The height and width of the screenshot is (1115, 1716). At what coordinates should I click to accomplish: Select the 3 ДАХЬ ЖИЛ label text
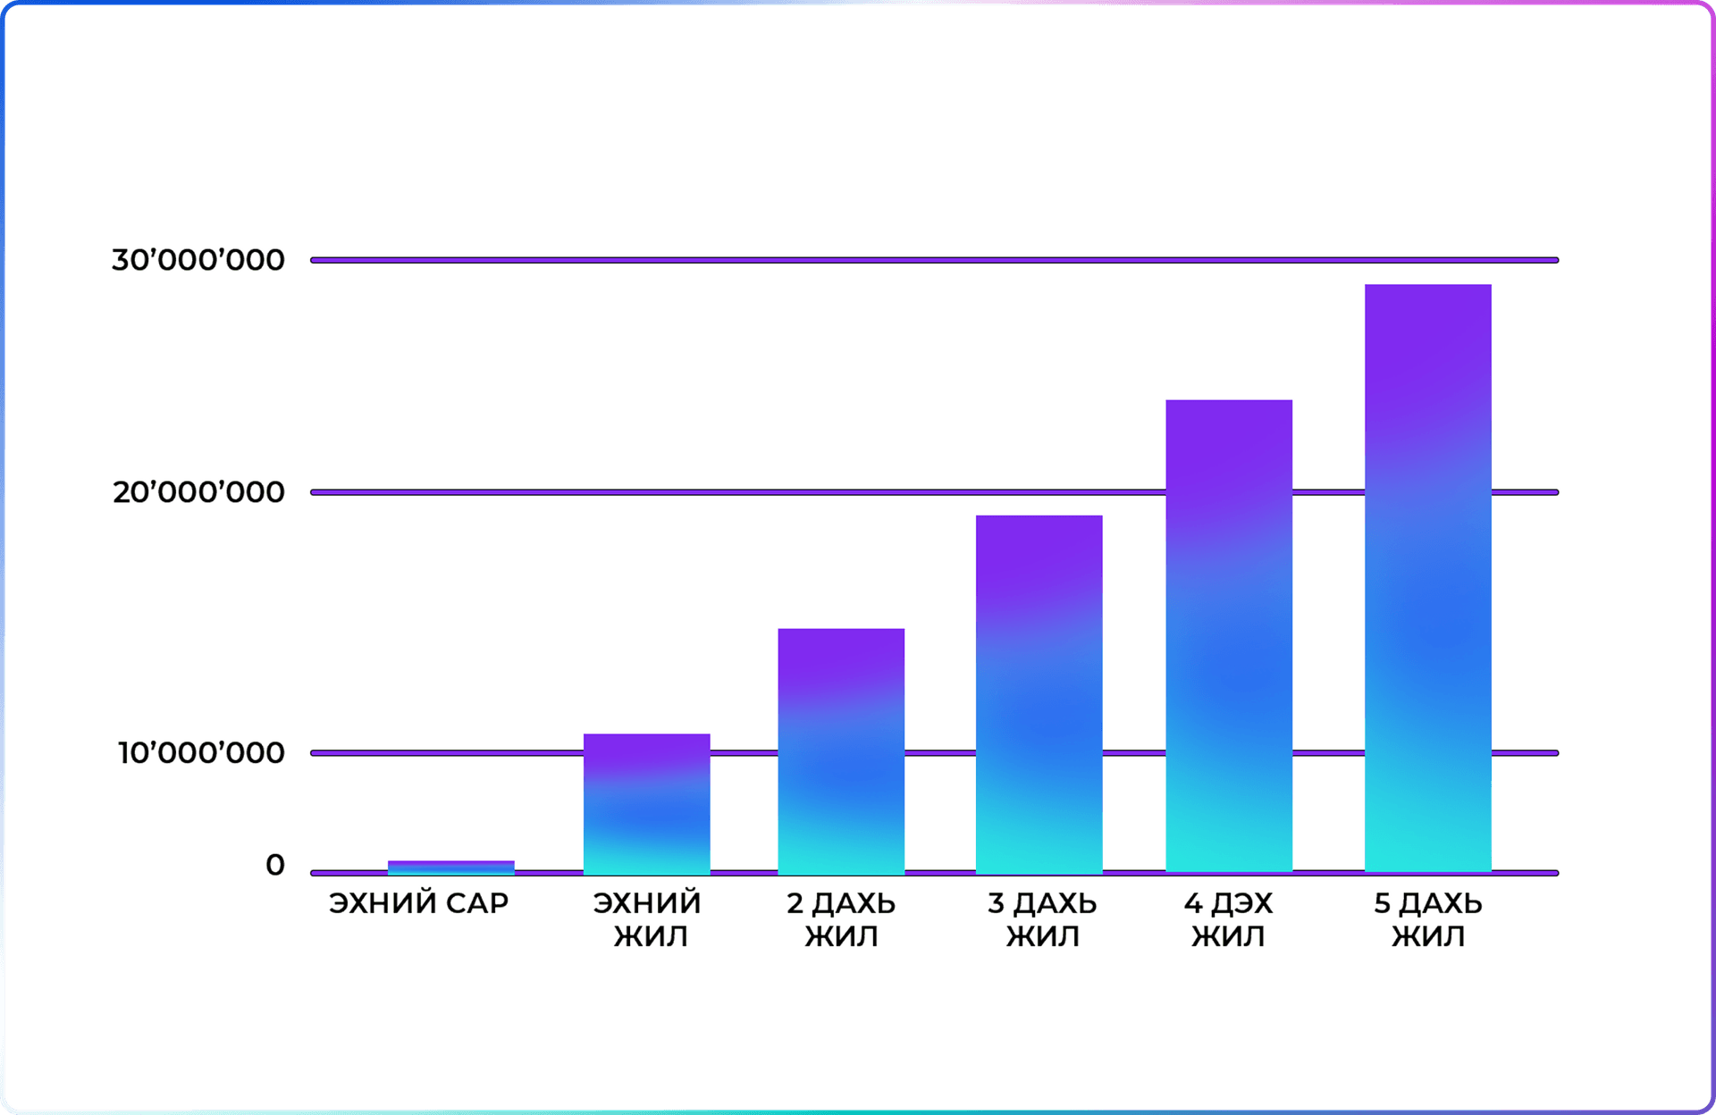point(1041,919)
